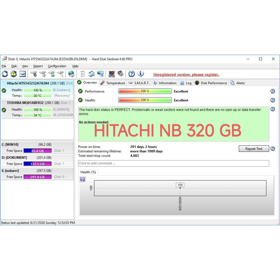Click the computer with screwdriver configuration icon
Viewport: 280px width, 280px height.
tap(112, 74)
